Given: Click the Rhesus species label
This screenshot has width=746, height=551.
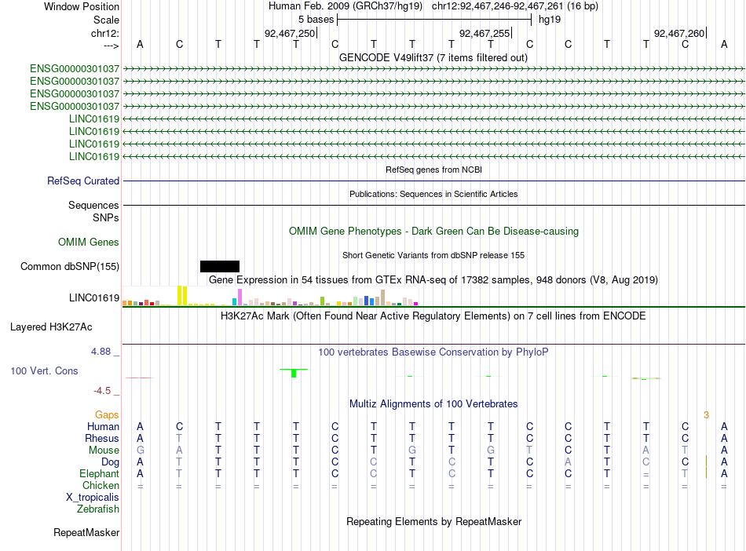Looking at the screenshot, I should [x=102, y=438].
